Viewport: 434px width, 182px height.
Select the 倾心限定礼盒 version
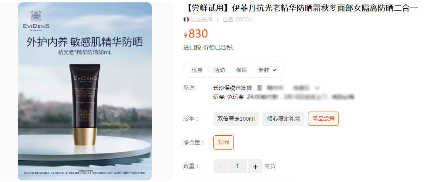[283, 119]
